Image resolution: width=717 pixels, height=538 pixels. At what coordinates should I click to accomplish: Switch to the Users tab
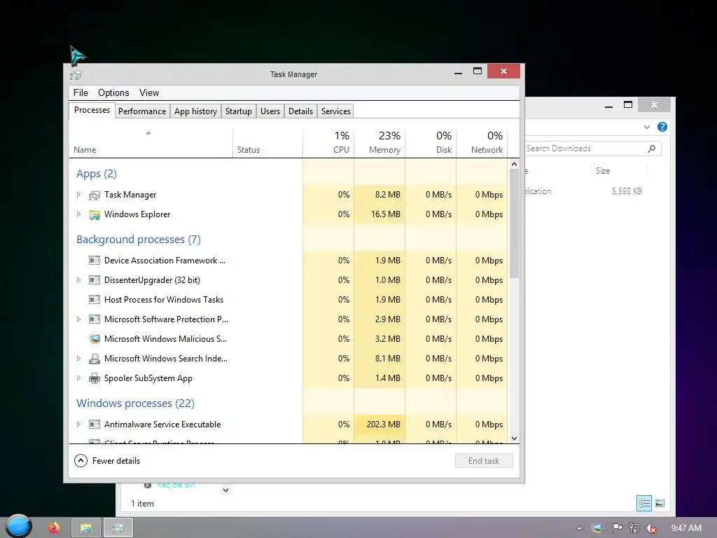point(270,111)
